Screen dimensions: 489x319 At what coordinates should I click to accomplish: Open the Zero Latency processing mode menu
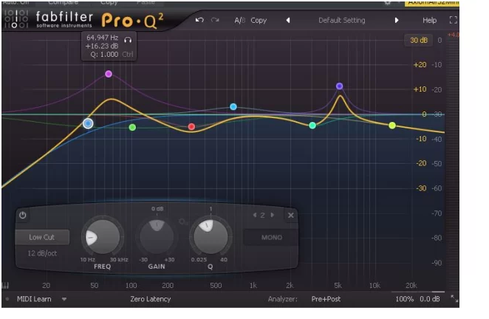(x=150, y=299)
